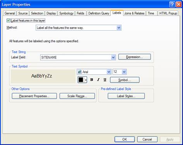Close the Layer Properties dialog
Screen dimensions: 183x145
pos(179,4)
